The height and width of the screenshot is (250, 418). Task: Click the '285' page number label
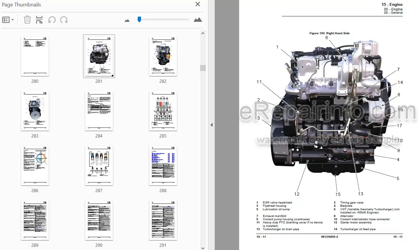tap(163, 136)
